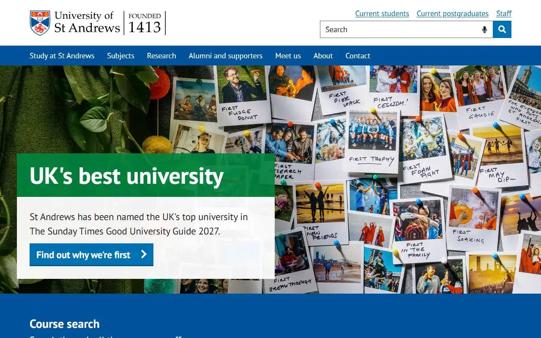Click the Course search heading
Image resolution: width=541 pixels, height=338 pixels.
[x=65, y=324]
